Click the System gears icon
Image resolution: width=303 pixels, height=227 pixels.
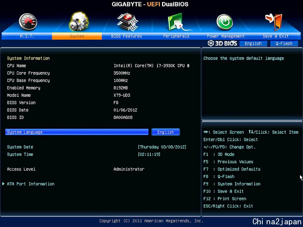[x=79, y=22]
